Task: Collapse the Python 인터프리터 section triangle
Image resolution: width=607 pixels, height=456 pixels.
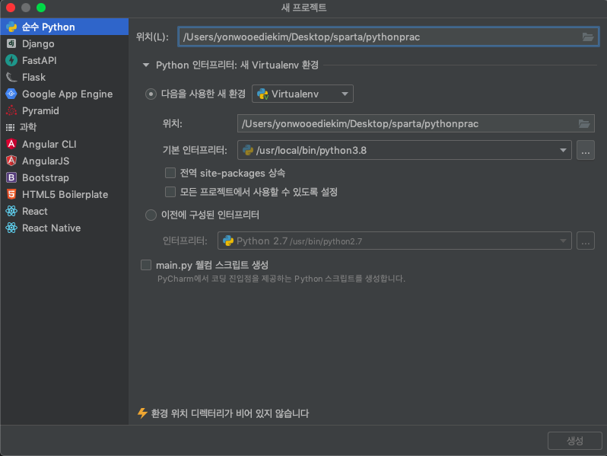Action: [x=146, y=65]
